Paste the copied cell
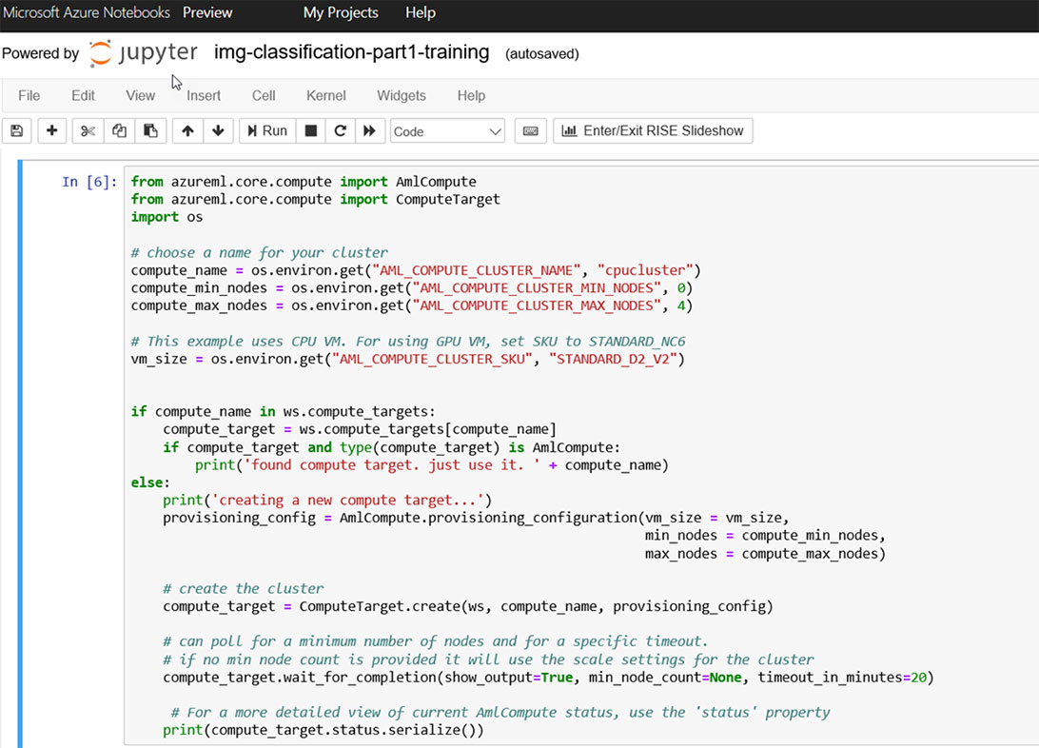Screen dimensions: 1039x748 150,130
